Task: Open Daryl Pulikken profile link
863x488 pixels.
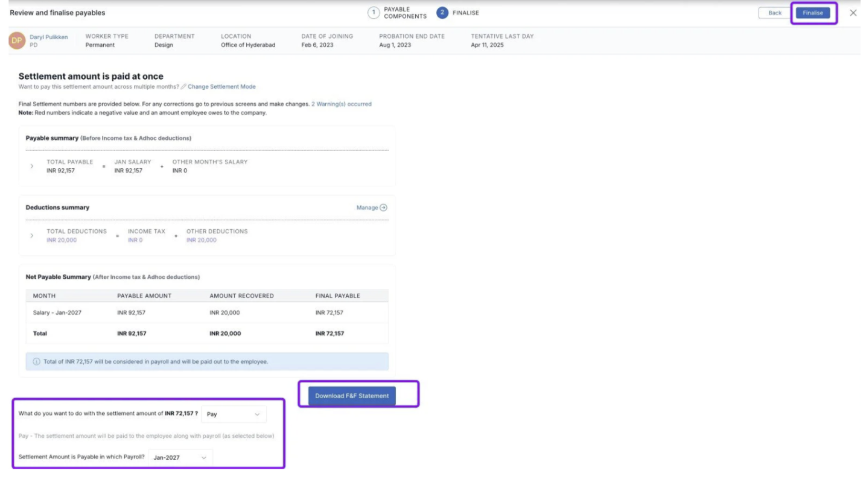Action: (48, 37)
